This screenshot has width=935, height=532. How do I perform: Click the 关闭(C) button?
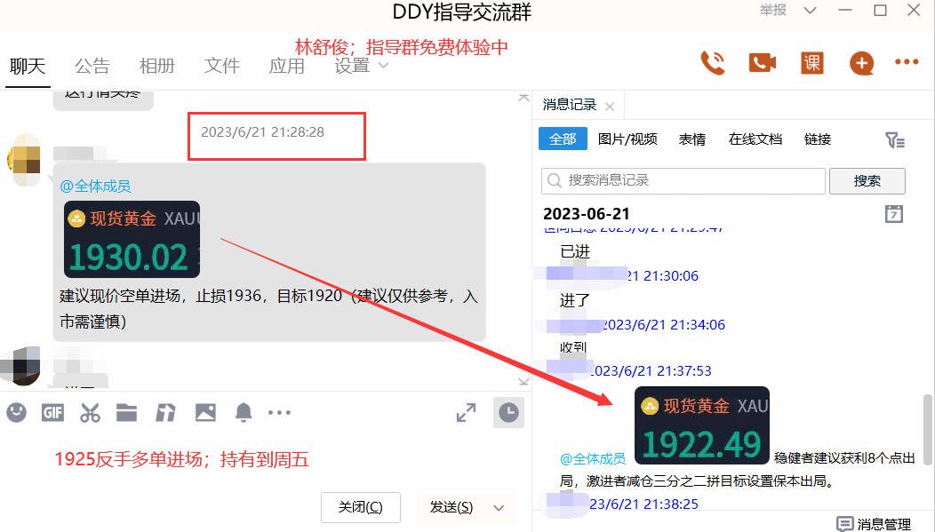coord(360,507)
